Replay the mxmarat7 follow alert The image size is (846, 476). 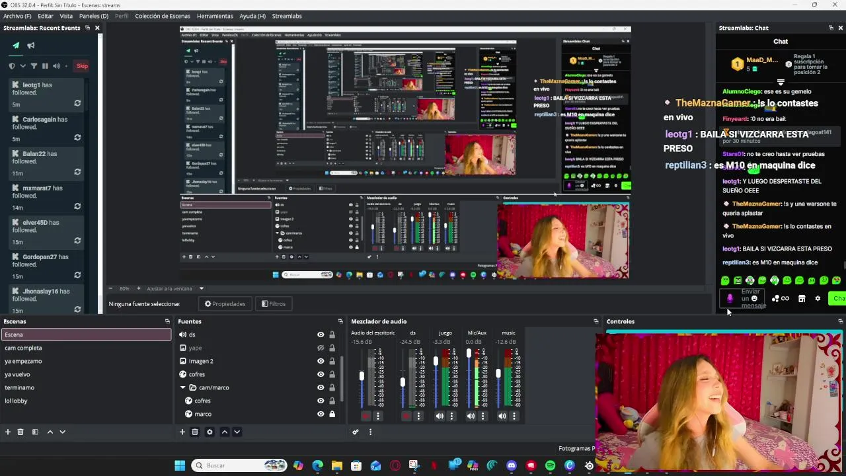77,206
